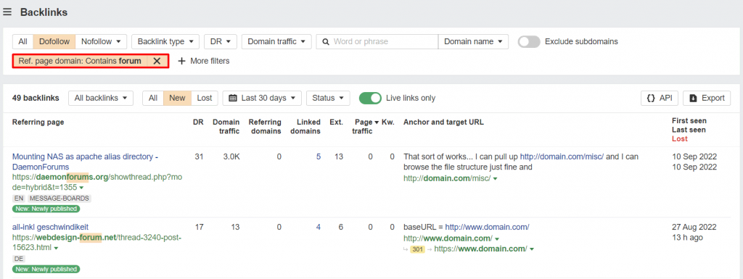Open the Backlink type dropdown
The image size is (743, 279).
pos(165,41)
